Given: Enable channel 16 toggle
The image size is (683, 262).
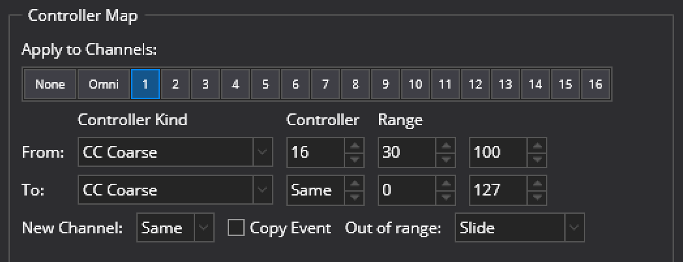Looking at the screenshot, I should coord(595,84).
